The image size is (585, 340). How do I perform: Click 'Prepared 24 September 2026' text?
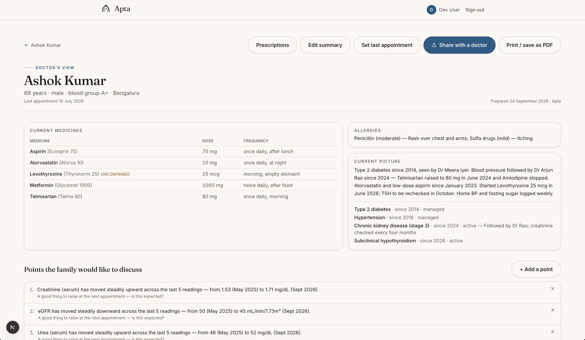[x=519, y=101]
